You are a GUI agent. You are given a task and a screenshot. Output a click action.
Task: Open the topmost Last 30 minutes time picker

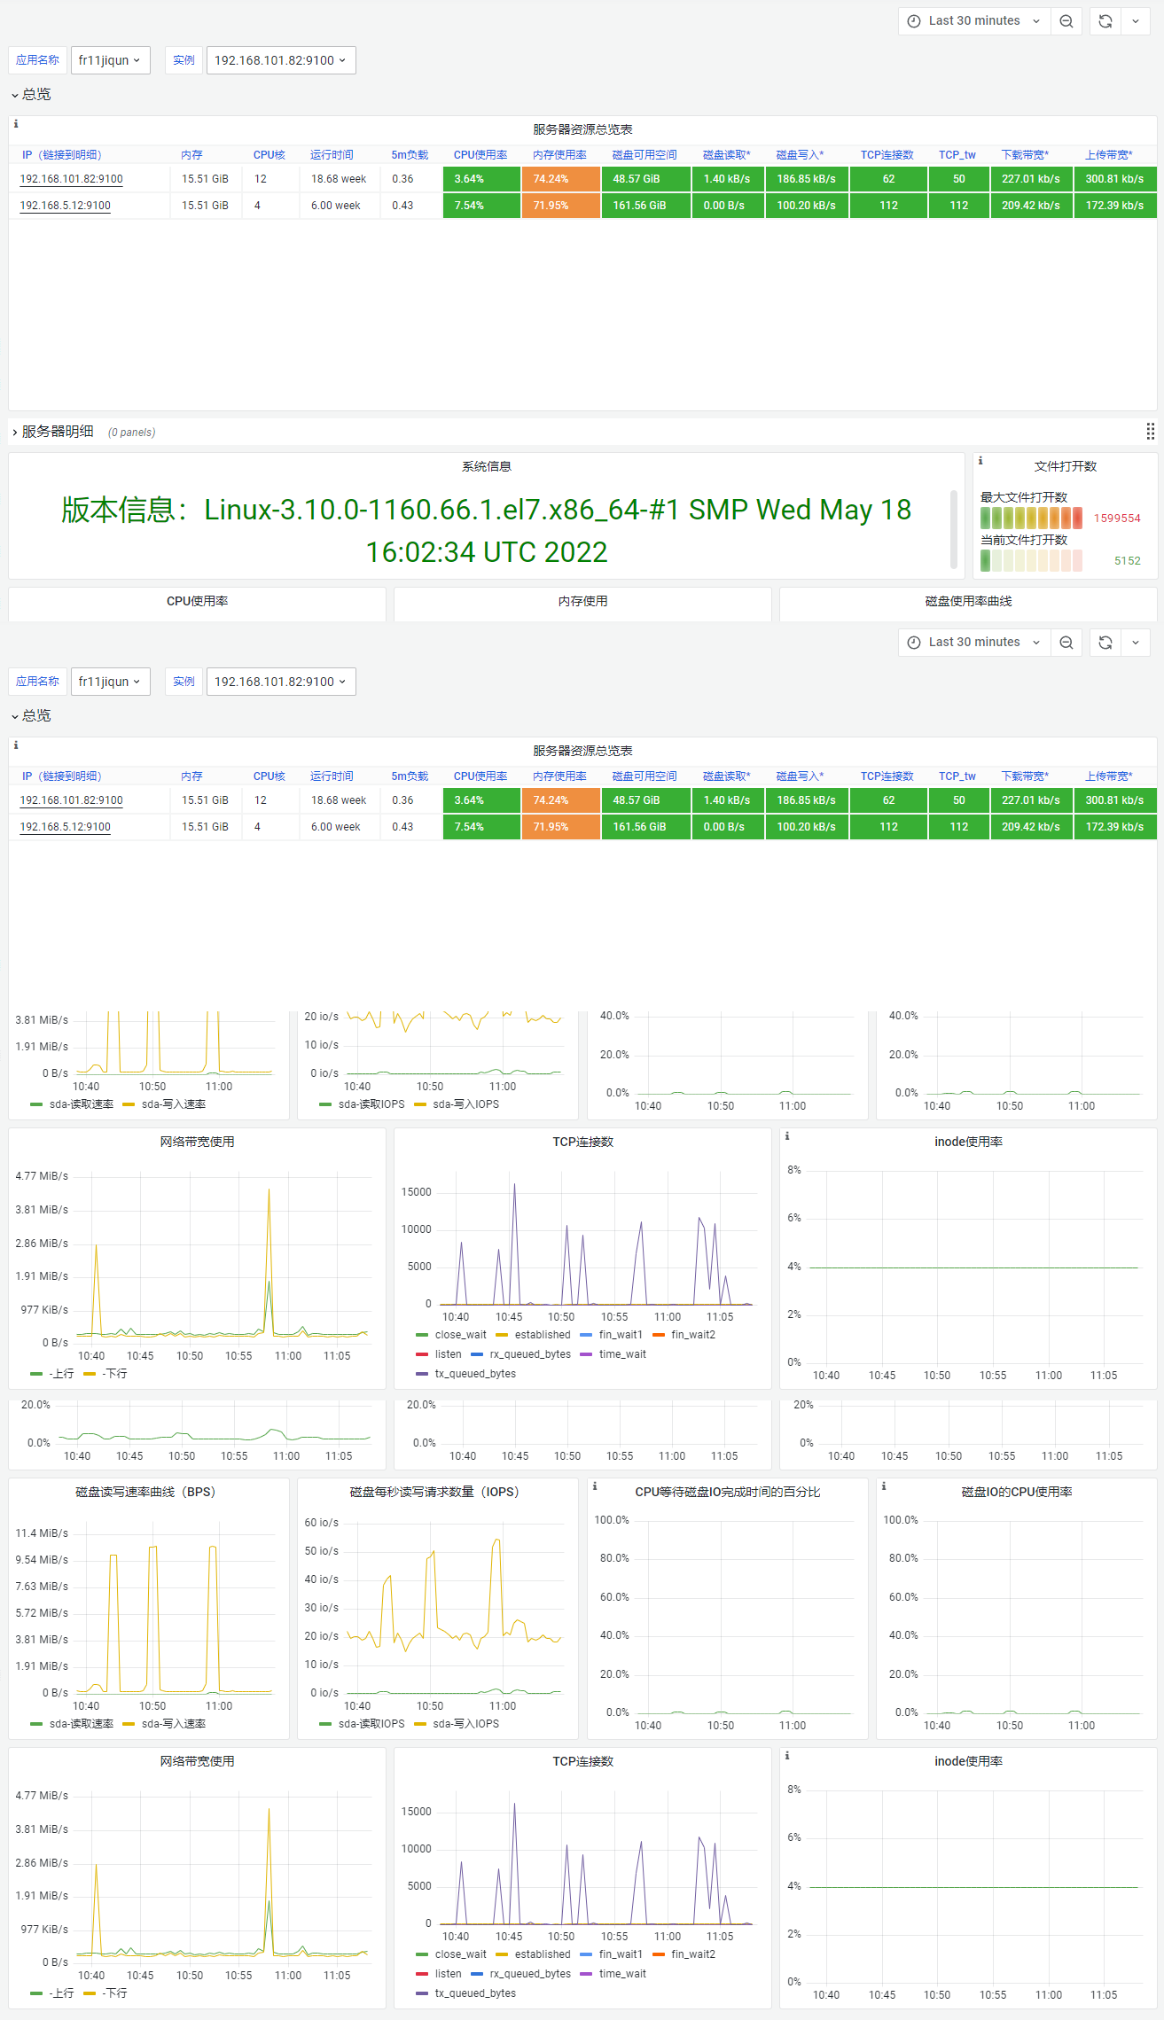point(974,21)
